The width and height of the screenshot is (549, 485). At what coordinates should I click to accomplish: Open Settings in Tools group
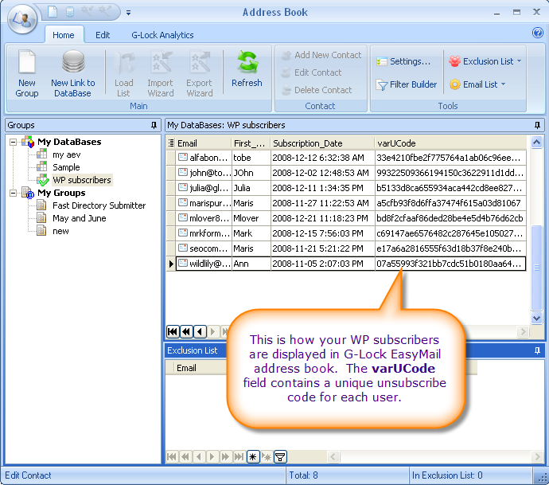click(403, 61)
